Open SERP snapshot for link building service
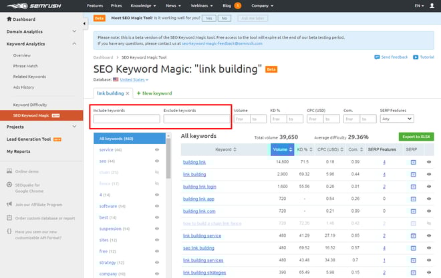Viewport: 441px width, 278px height. (413, 235)
